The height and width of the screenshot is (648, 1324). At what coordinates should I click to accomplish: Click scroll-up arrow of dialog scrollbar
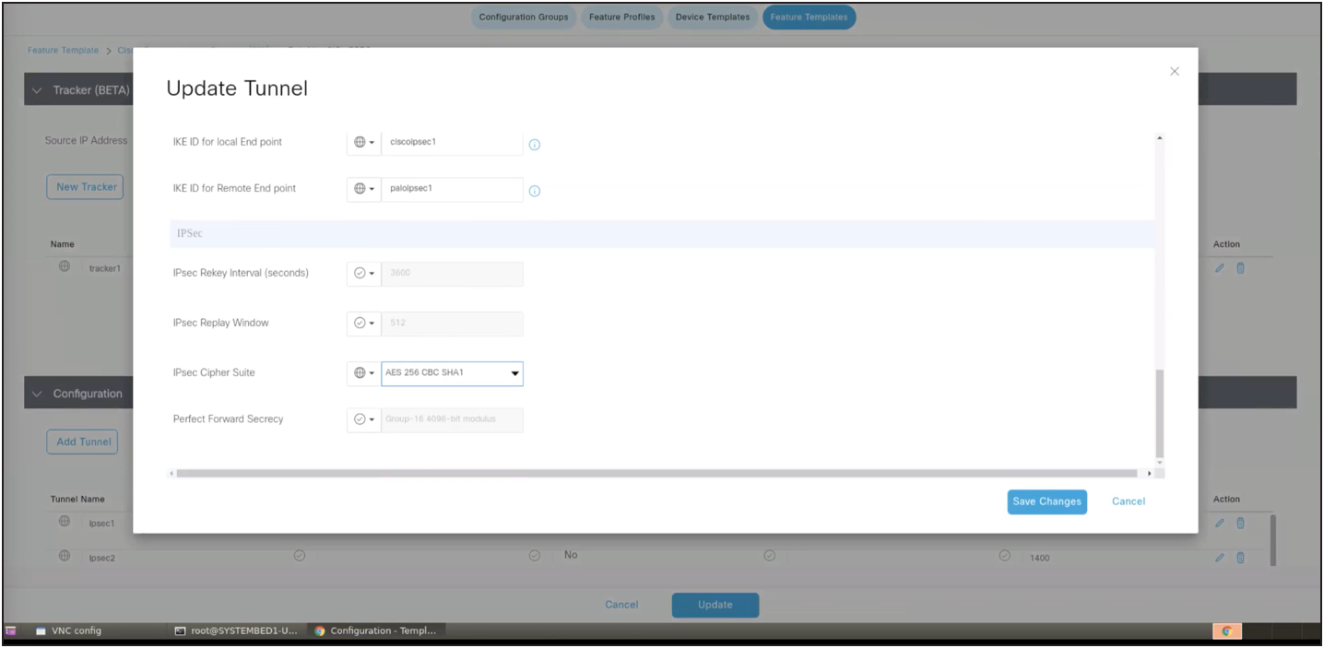1160,138
